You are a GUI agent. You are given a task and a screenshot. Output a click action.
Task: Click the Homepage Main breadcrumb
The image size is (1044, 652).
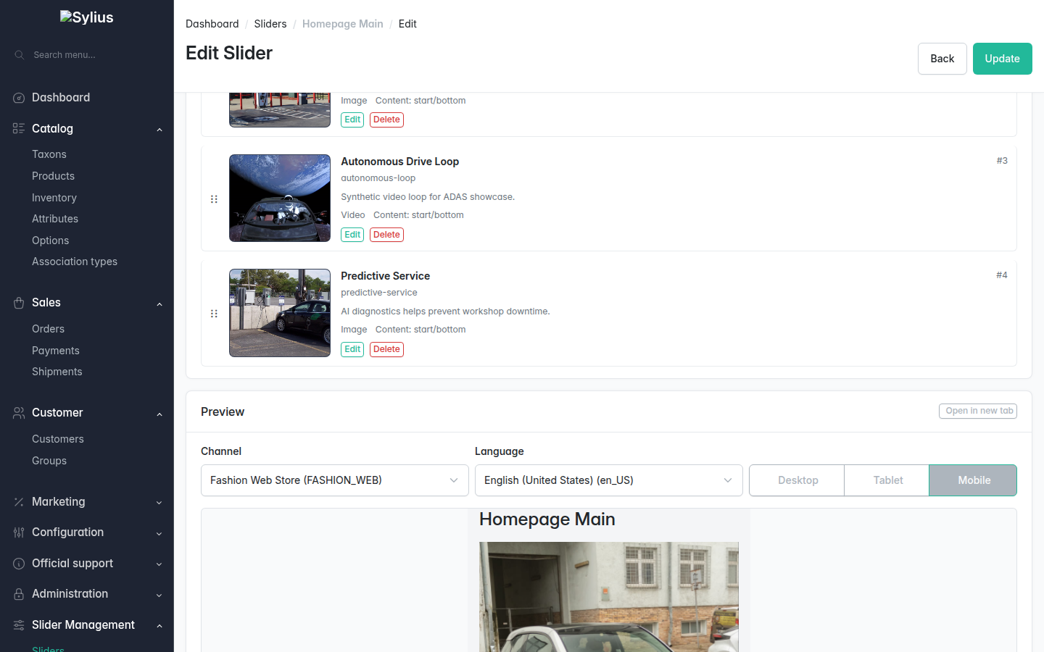[343, 24]
